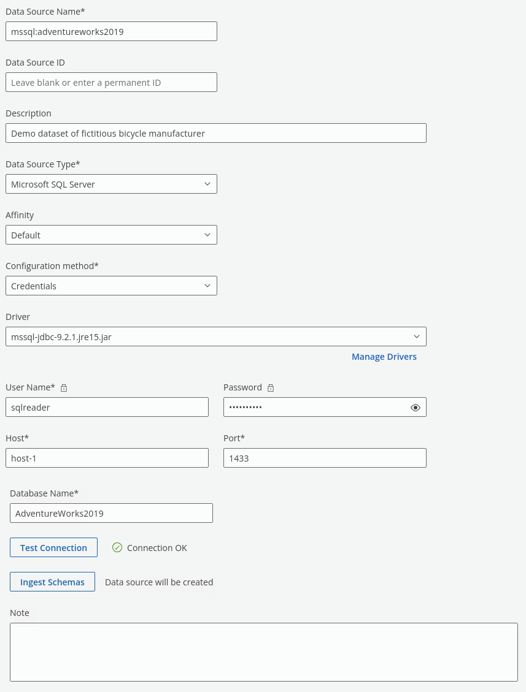Viewport: 526px width, 692px height.
Task: Toggle password visibility with eye icon
Action: coord(416,408)
